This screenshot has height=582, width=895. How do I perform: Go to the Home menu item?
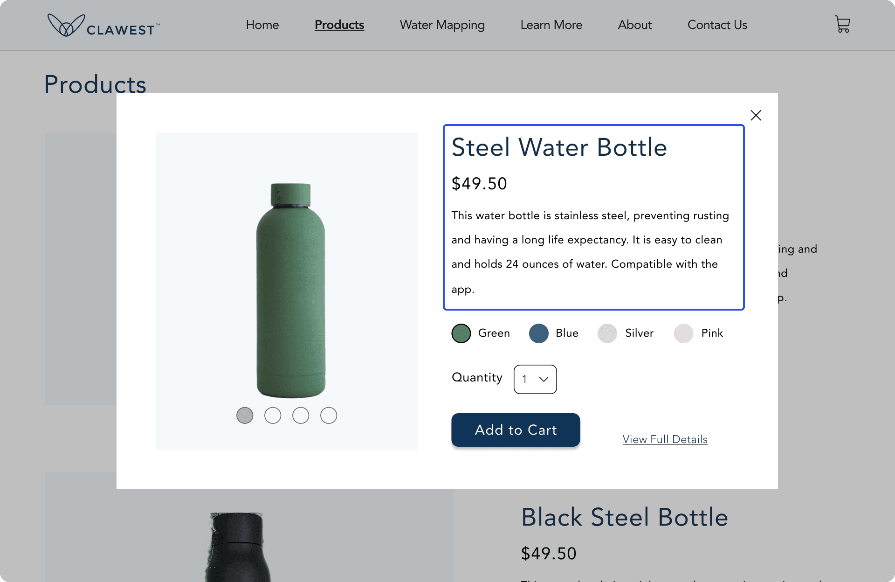coord(262,25)
